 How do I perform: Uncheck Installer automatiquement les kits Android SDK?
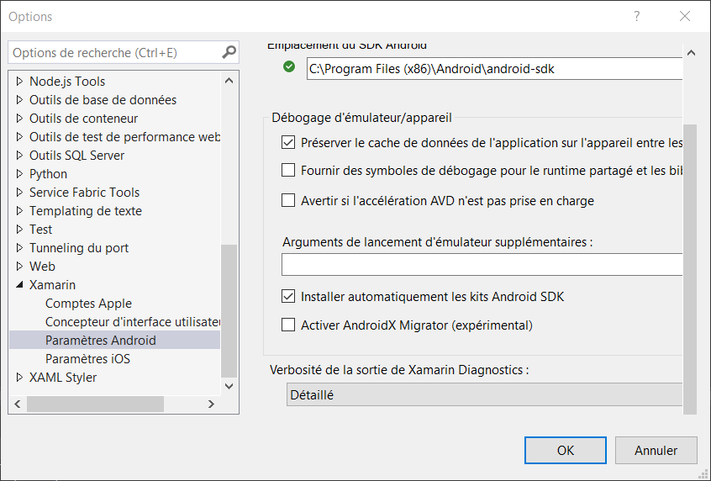288,297
